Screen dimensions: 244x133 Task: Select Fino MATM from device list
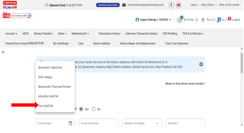tap(55, 106)
